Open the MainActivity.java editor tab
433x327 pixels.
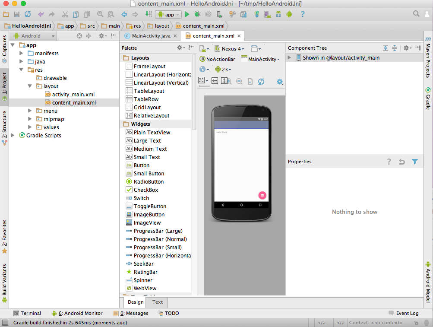(151, 36)
